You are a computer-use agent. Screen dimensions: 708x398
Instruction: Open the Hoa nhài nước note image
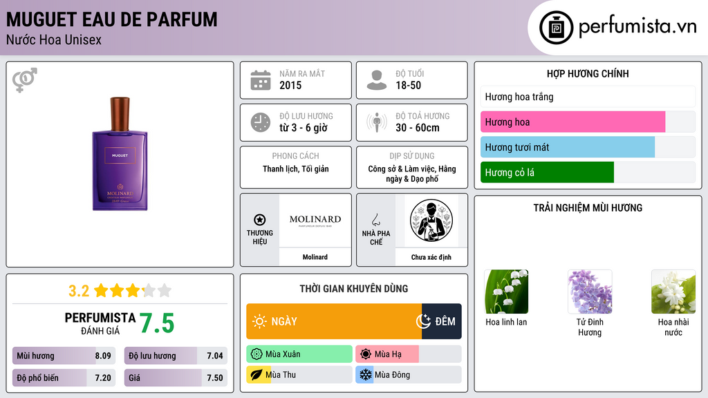tap(673, 292)
